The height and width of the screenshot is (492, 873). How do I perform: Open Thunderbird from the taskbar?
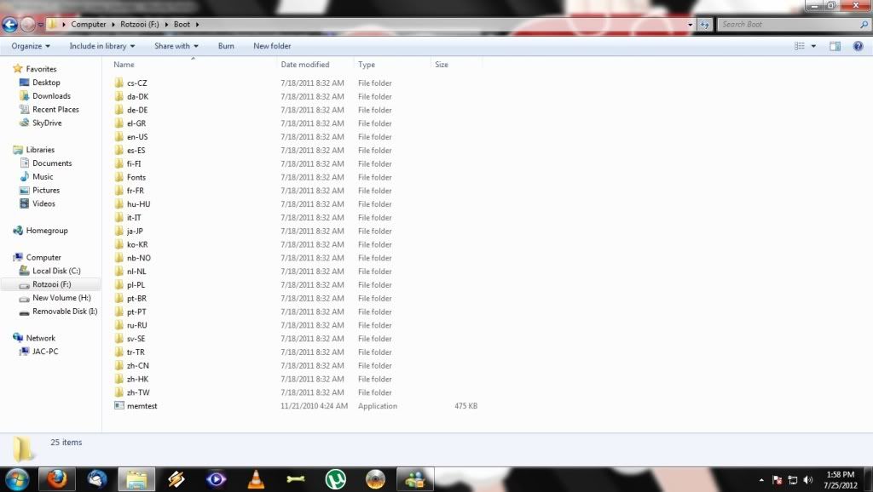97,479
